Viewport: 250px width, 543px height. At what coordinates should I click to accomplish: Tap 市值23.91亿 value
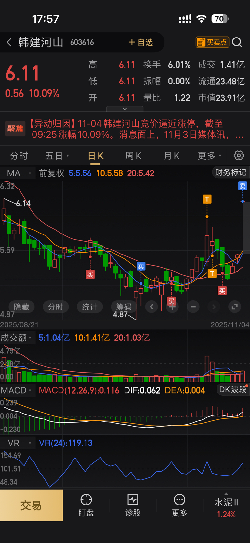pos(221,98)
